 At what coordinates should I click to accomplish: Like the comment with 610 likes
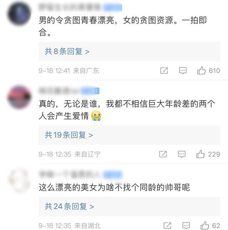pos(201,71)
